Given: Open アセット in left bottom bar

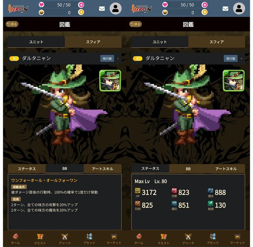Looking at the screenshot, I should click(89, 239).
